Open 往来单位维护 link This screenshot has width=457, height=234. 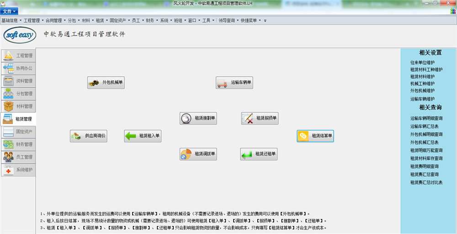[x=422, y=62]
